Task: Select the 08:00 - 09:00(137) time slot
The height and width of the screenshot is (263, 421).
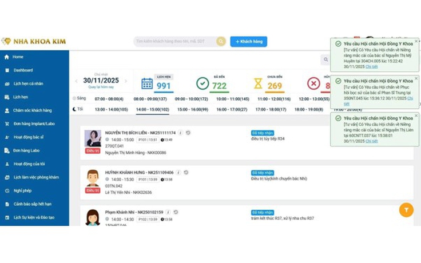Action: tap(150, 99)
